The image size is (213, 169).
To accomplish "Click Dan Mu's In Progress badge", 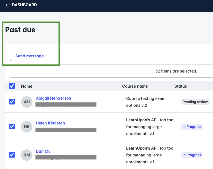I will (x=192, y=155).
